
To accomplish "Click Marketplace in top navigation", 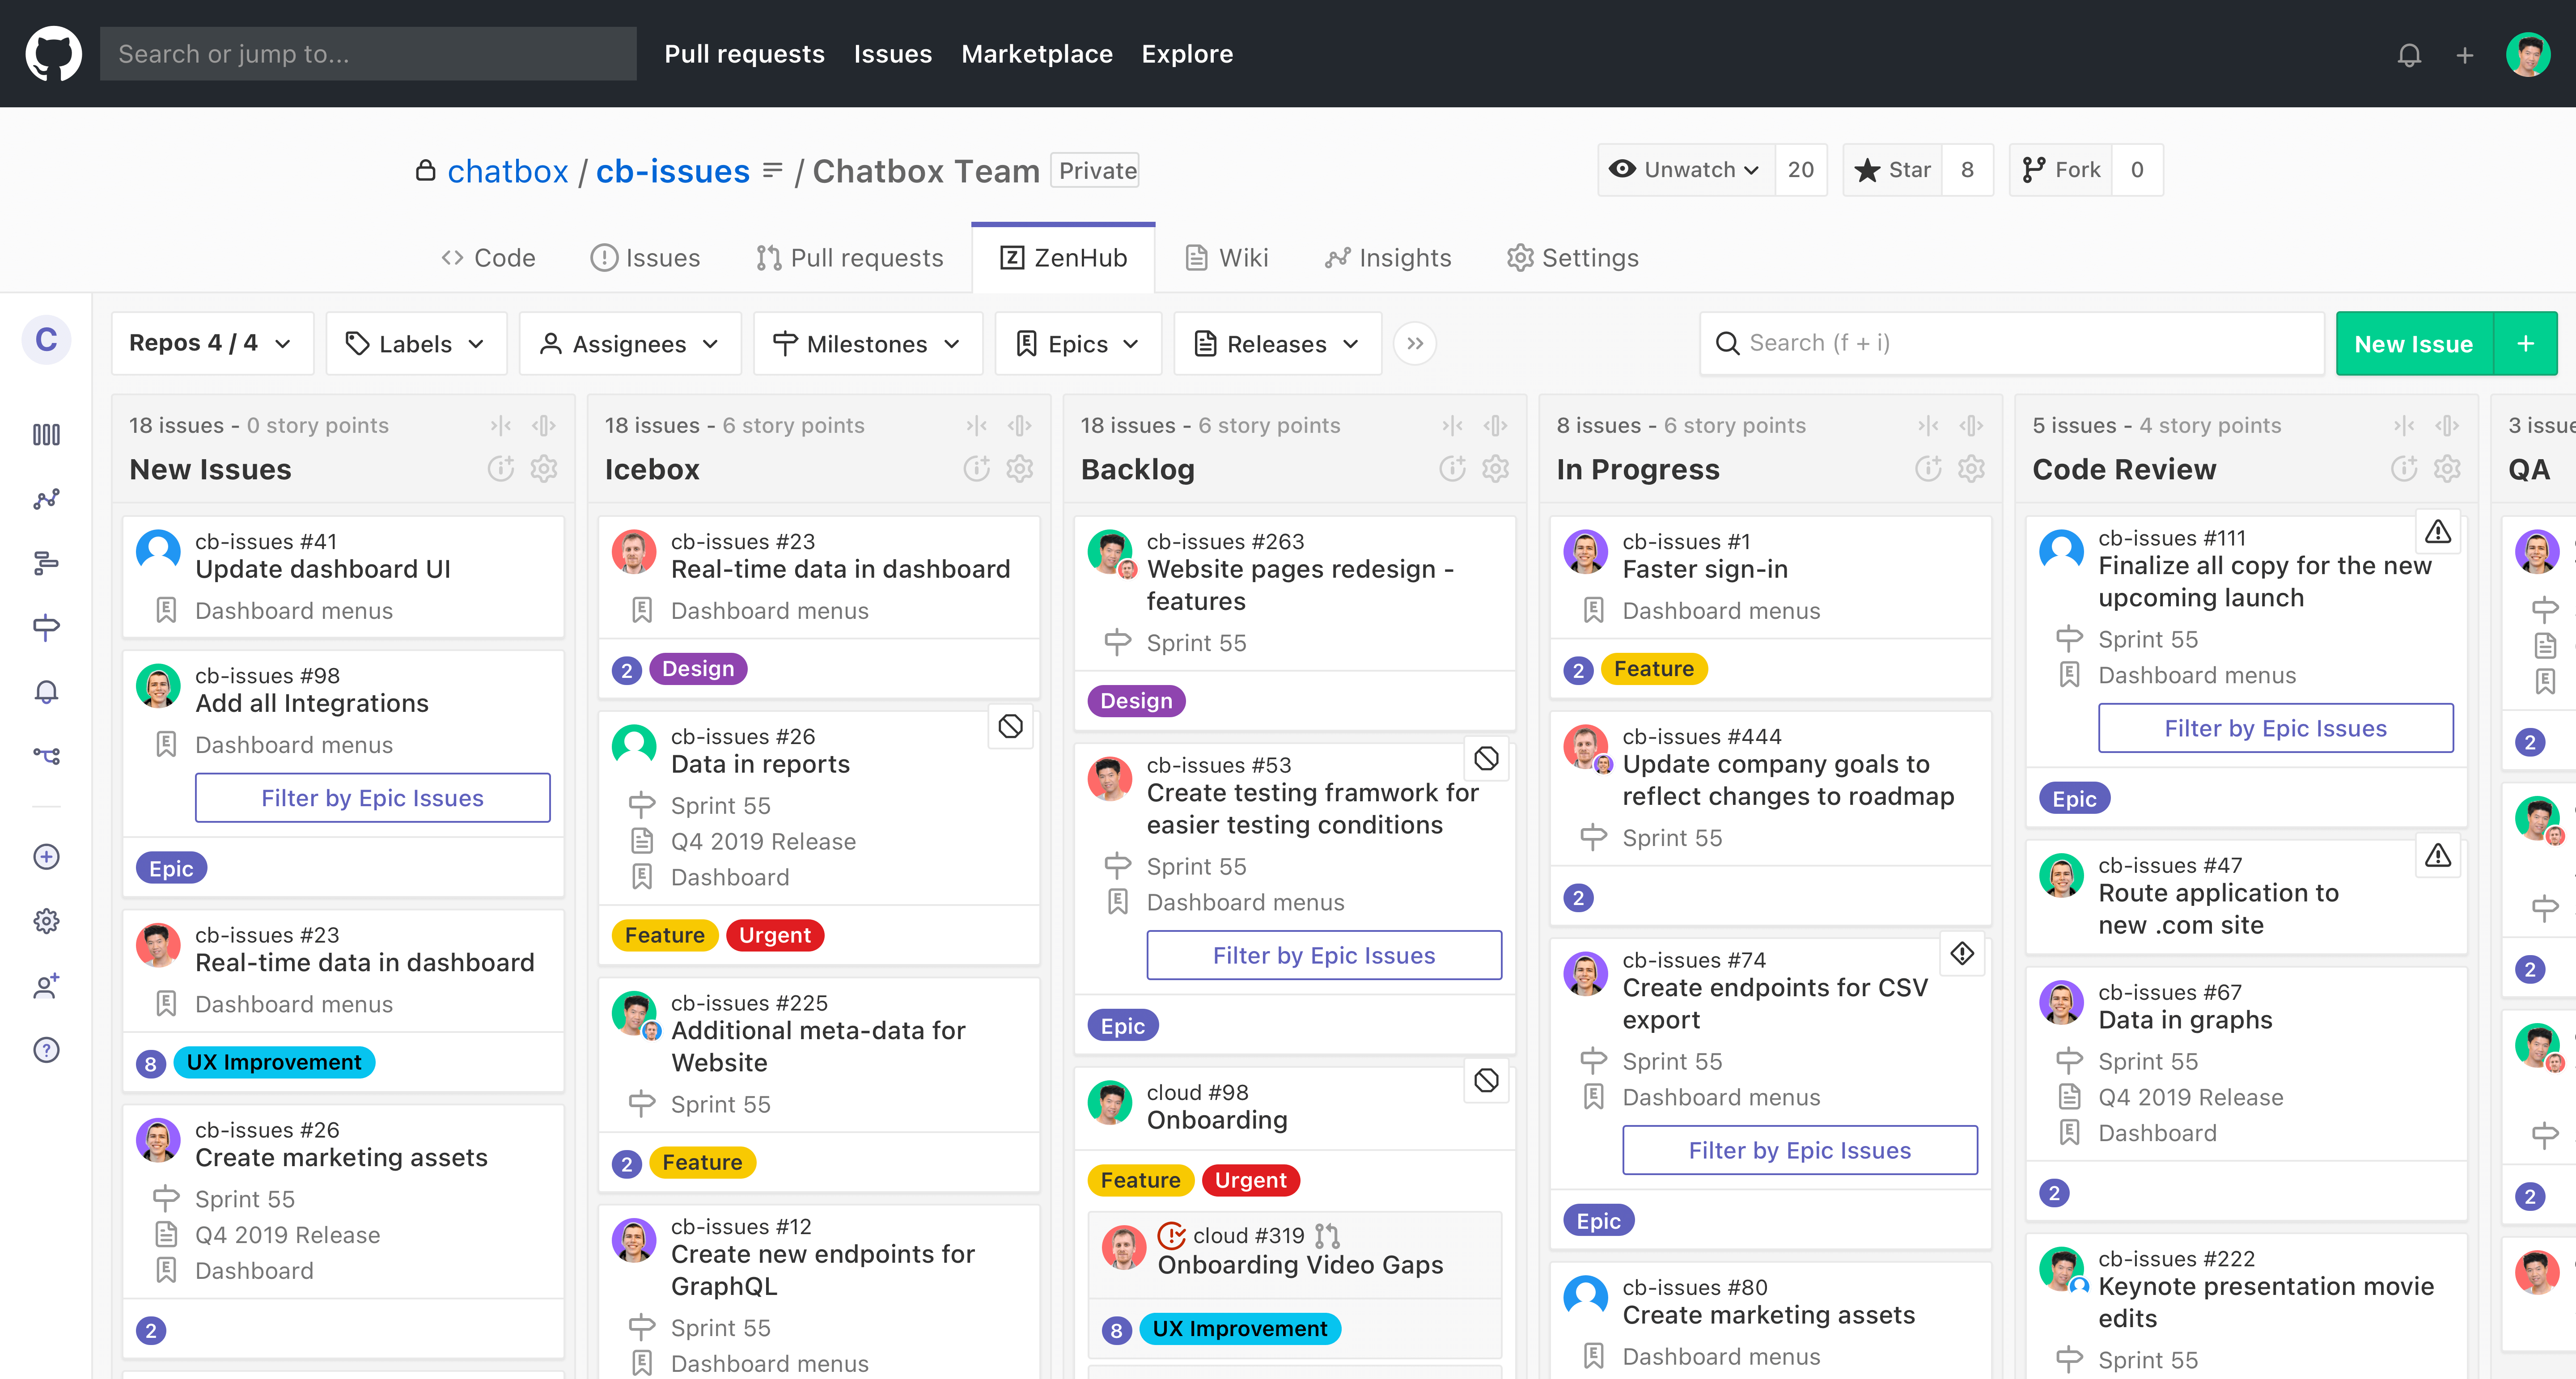I will tap(1037, 54).
